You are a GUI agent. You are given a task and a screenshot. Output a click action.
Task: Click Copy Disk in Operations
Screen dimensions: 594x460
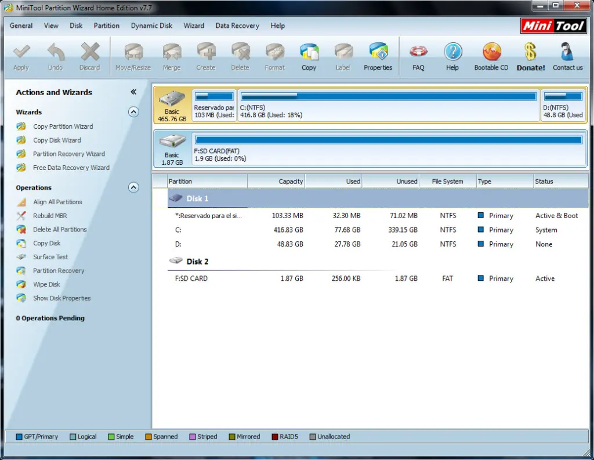click(x=46, y=243)
